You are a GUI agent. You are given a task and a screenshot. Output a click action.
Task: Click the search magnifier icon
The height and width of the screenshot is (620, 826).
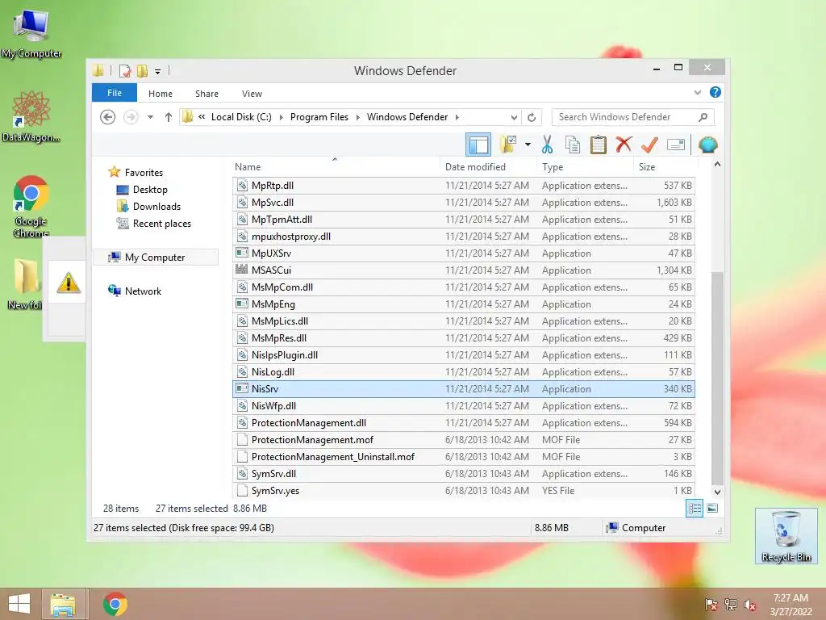click(x=703, y=117)
